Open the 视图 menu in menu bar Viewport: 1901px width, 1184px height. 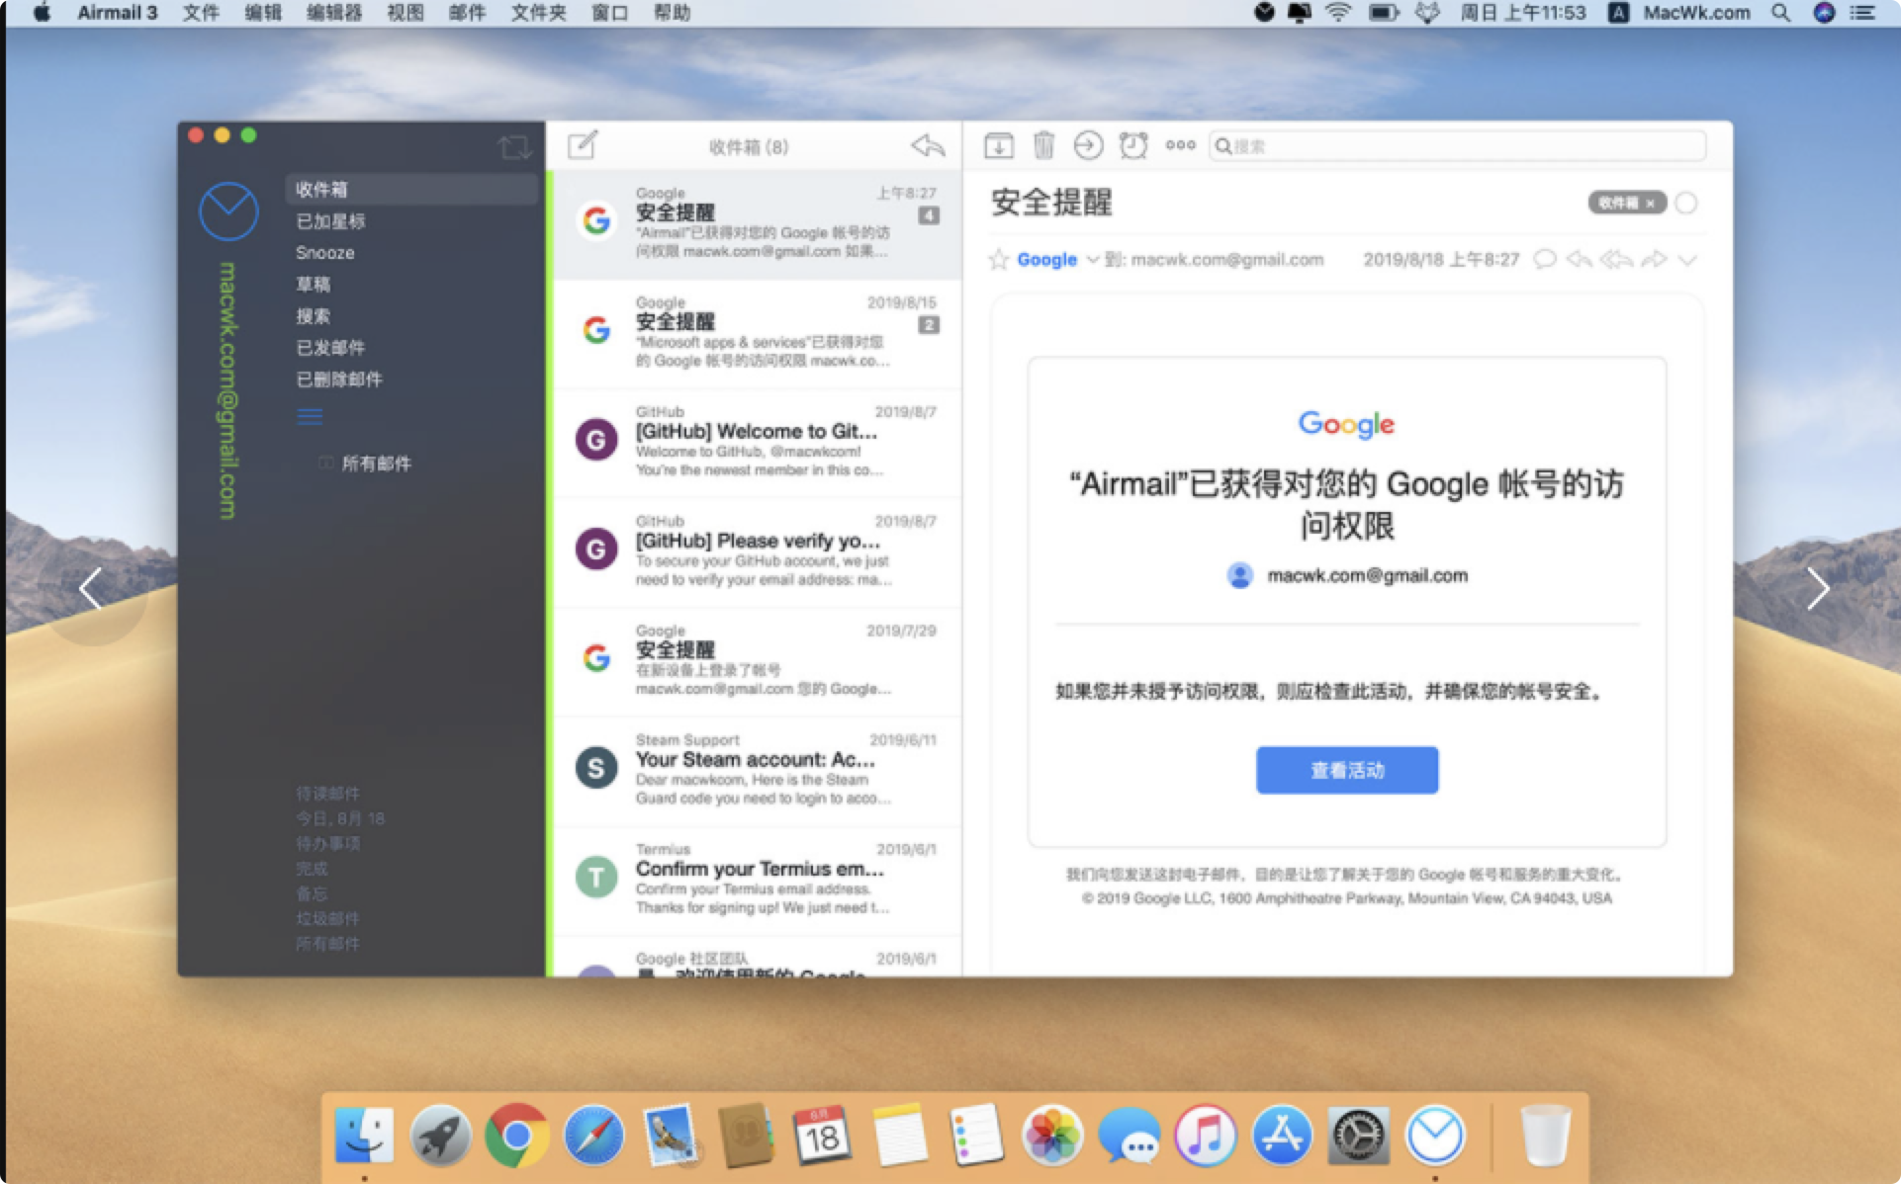coord(405,13)
